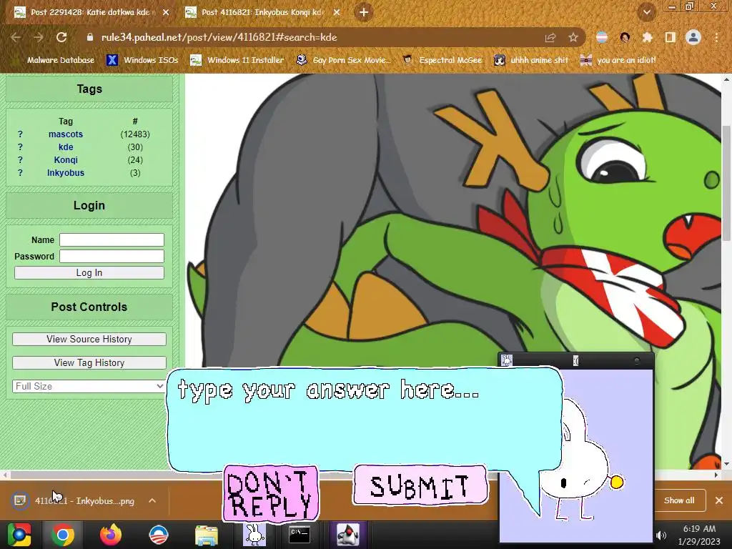Open Chrome from the taskbar

(x=63, y=535)
